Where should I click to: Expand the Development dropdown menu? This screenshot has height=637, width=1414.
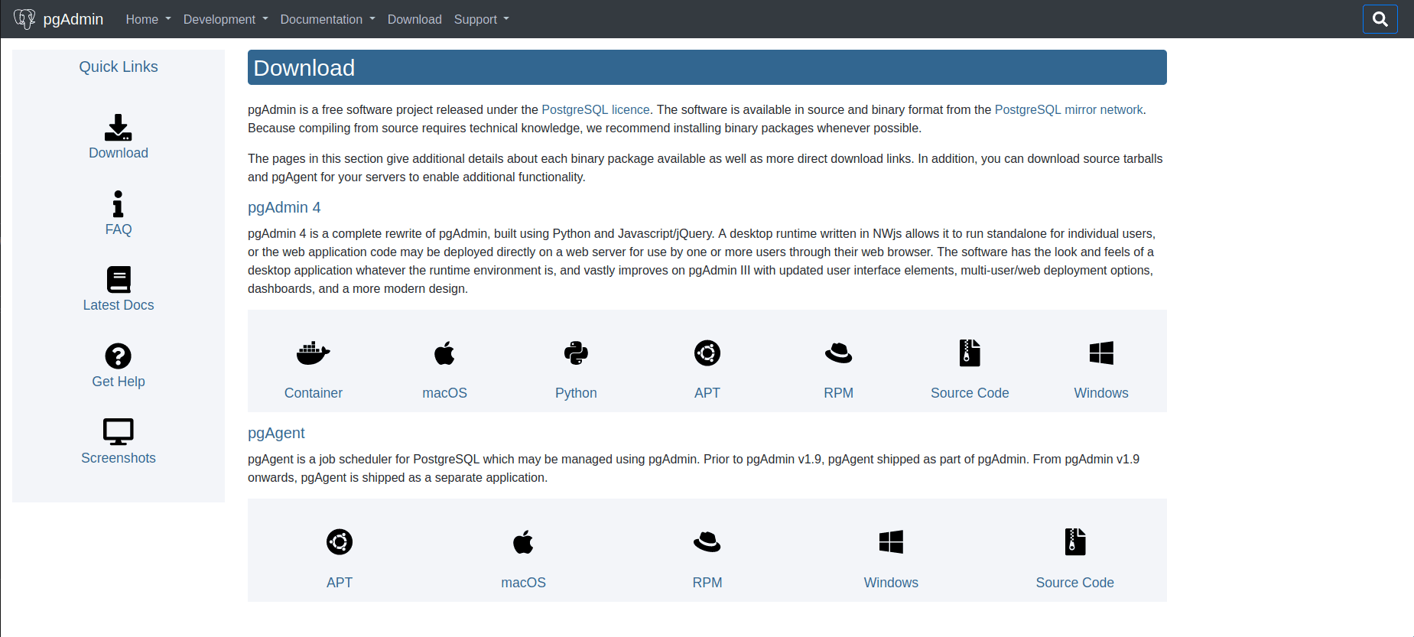point(226,19)
